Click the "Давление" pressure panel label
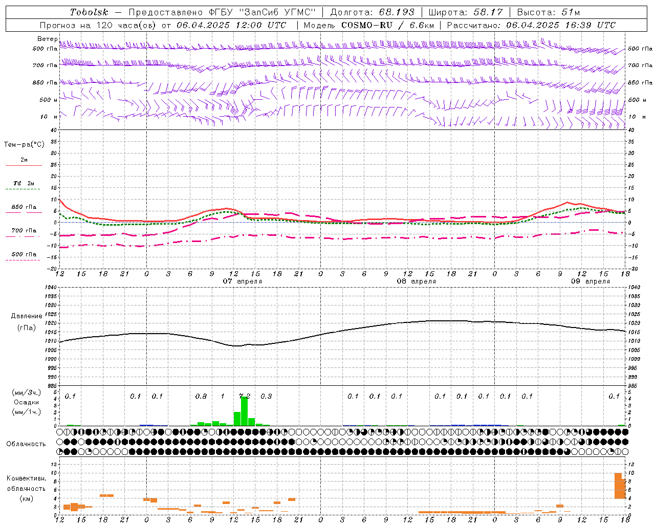 26,316
